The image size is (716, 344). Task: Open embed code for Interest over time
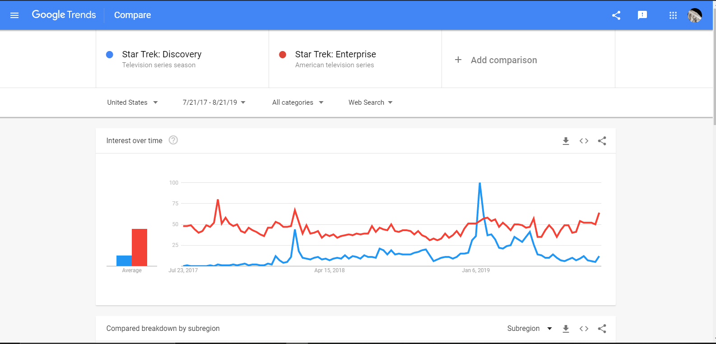[x=584, y=141]
